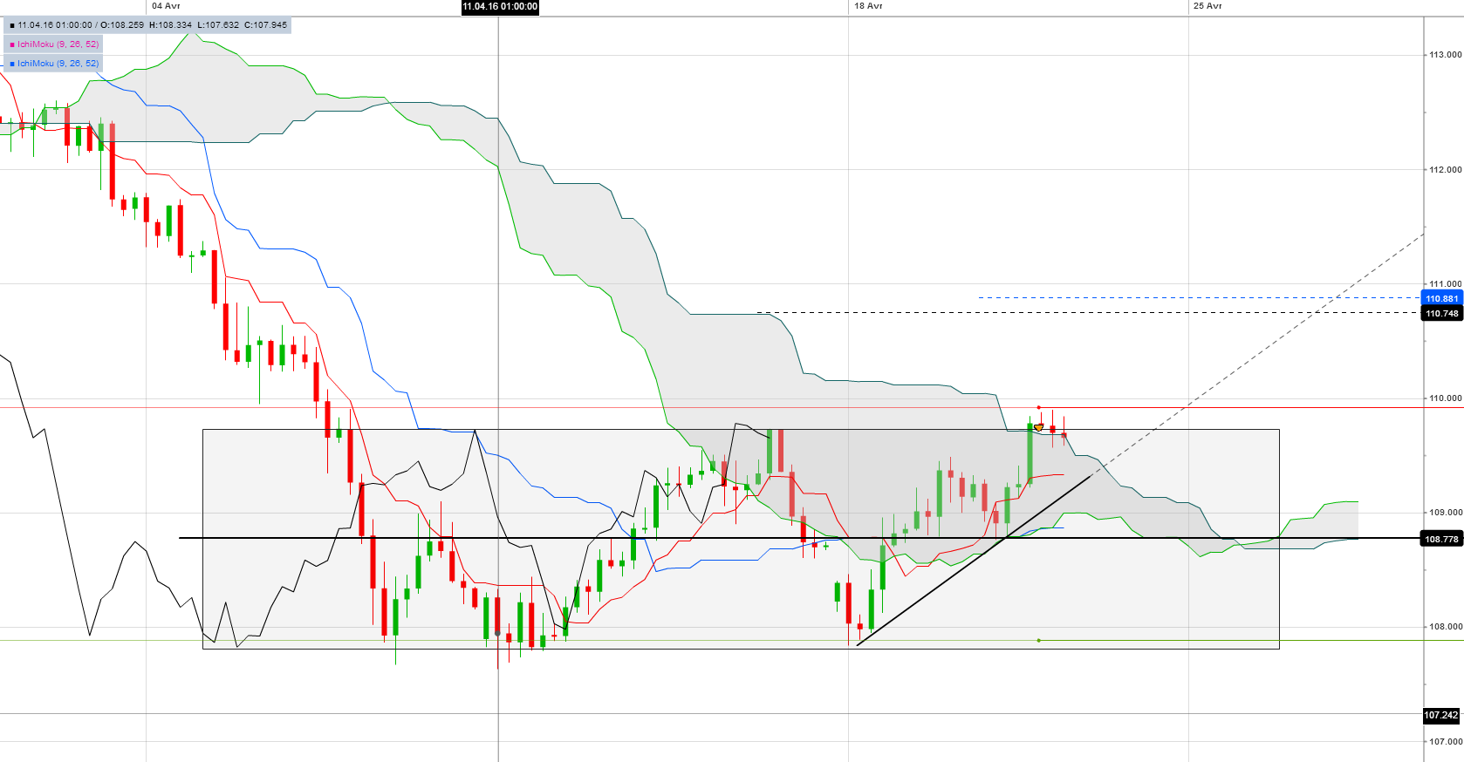
Task: Click the pink square beside the first IchiMoku label
Action: [x=12, y=44]
